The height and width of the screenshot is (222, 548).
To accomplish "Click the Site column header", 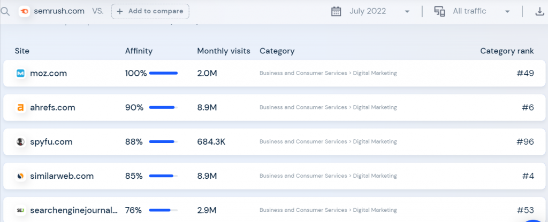I will [x=22, y=51].
